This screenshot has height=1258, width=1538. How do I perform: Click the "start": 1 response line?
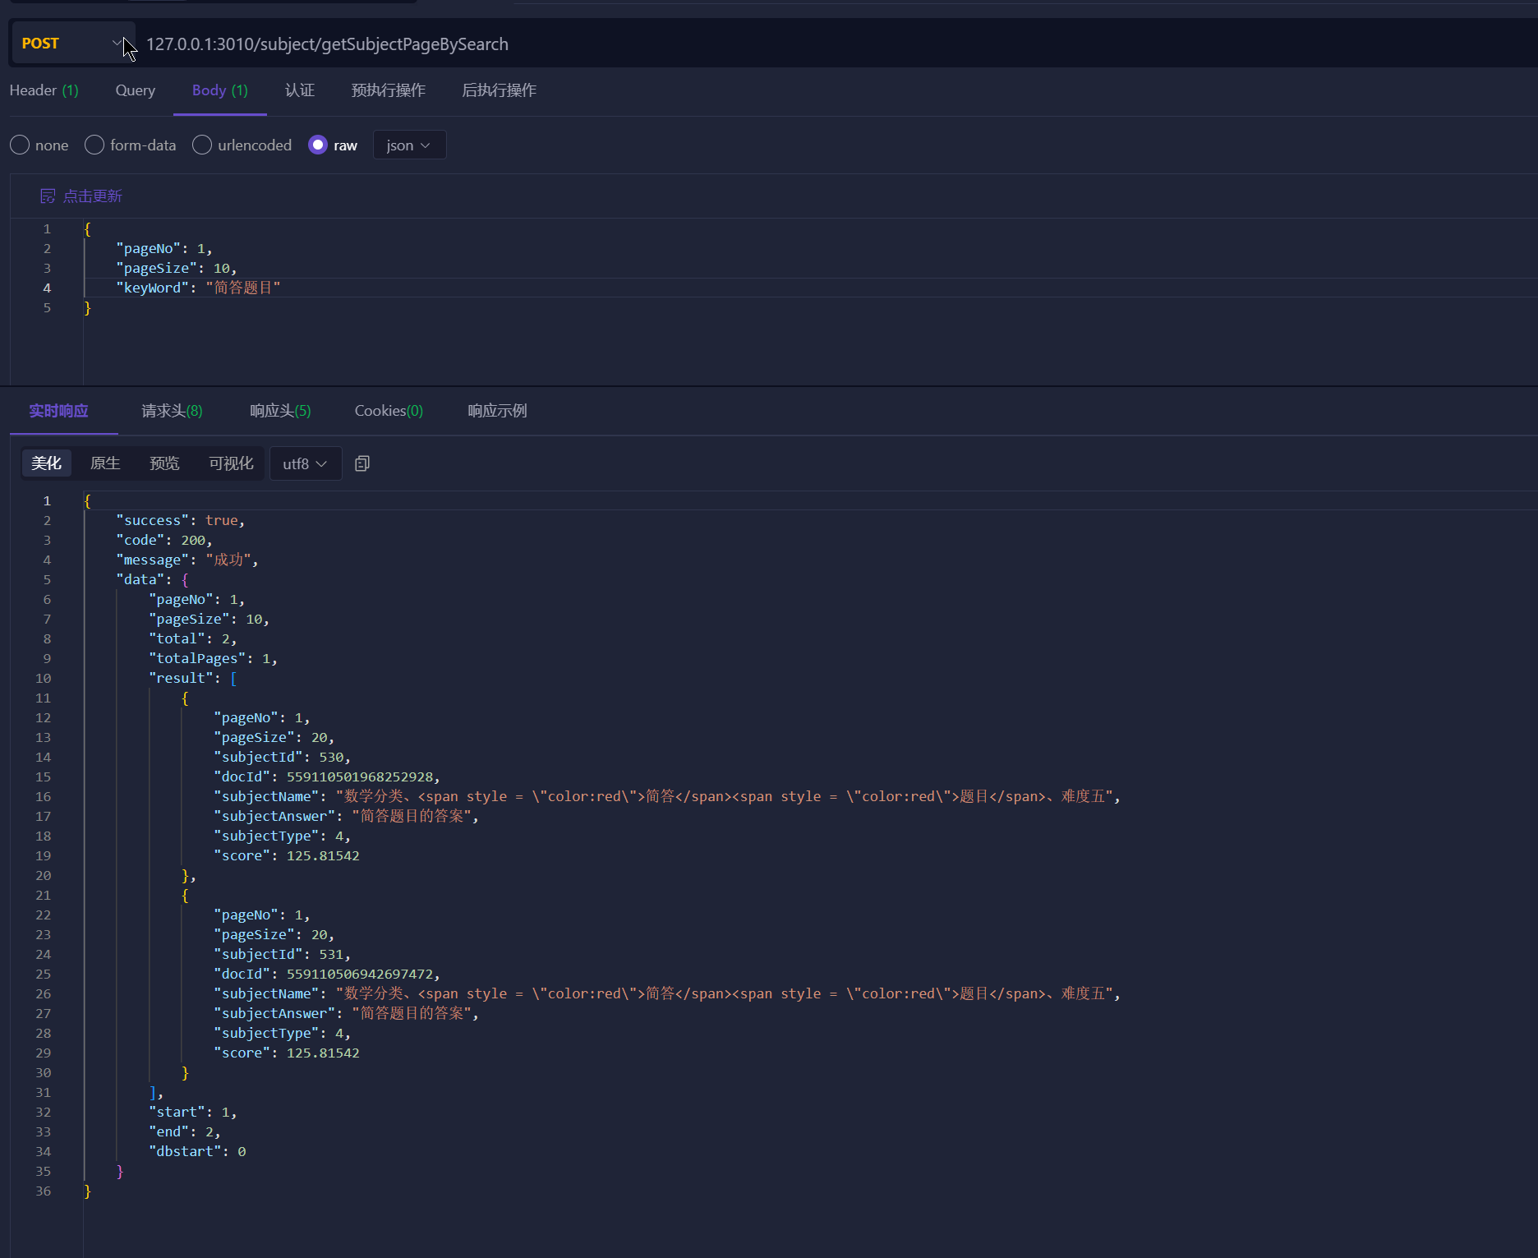[x=193, y=1113]
